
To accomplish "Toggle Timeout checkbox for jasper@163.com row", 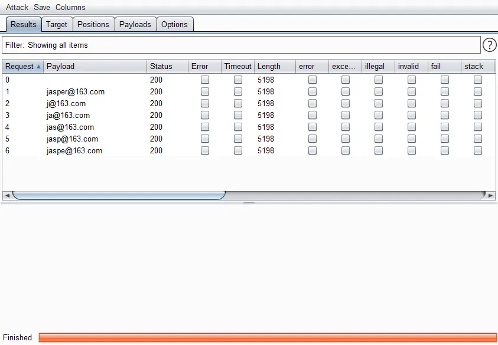I will tap(238, 91).
